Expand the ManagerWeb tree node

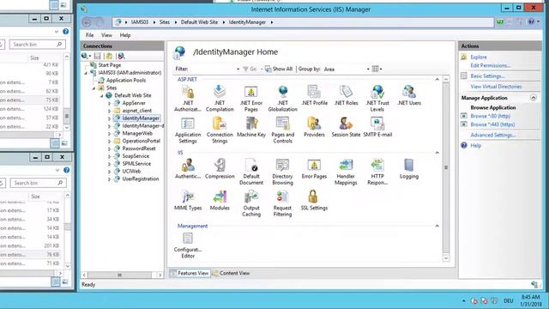point(109,134)
